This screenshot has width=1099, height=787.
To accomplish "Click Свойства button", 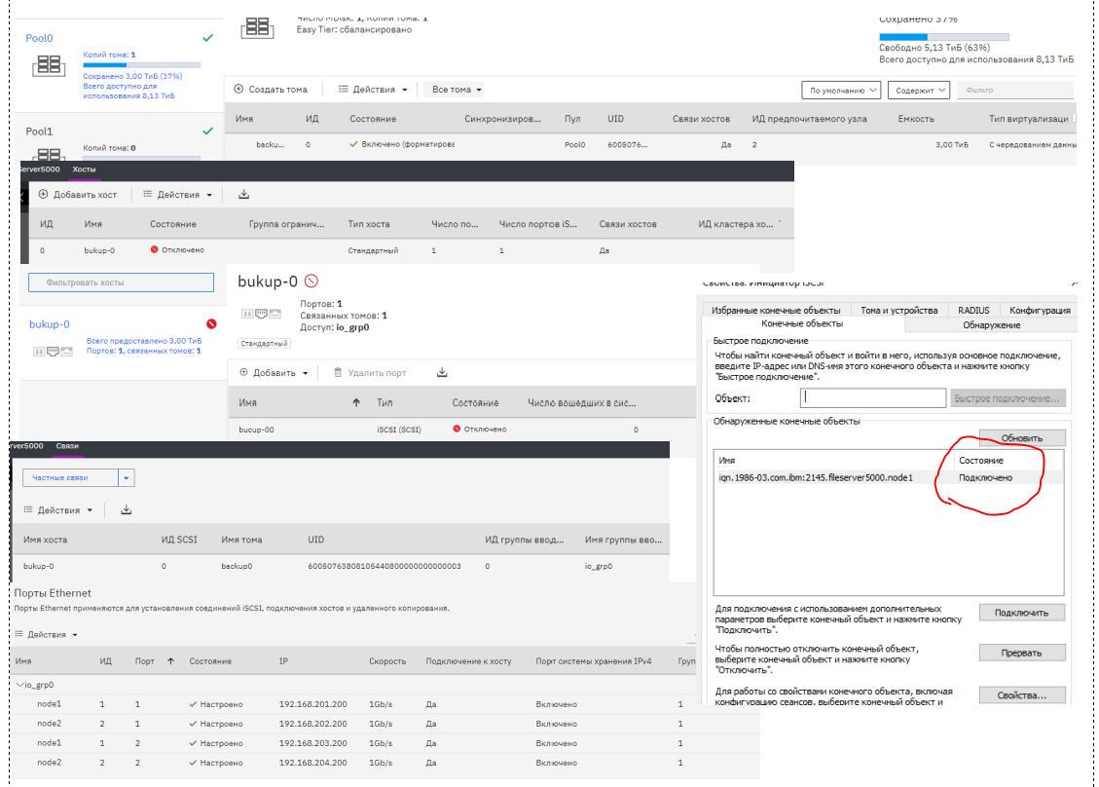I will [x=1022, y=695].
